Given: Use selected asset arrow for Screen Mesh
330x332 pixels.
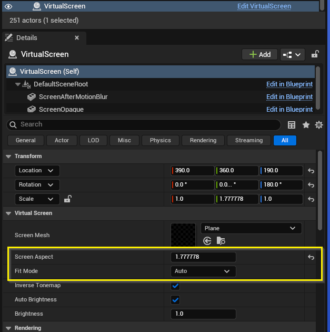Looking at the screenshot, I should pos(207,241).
